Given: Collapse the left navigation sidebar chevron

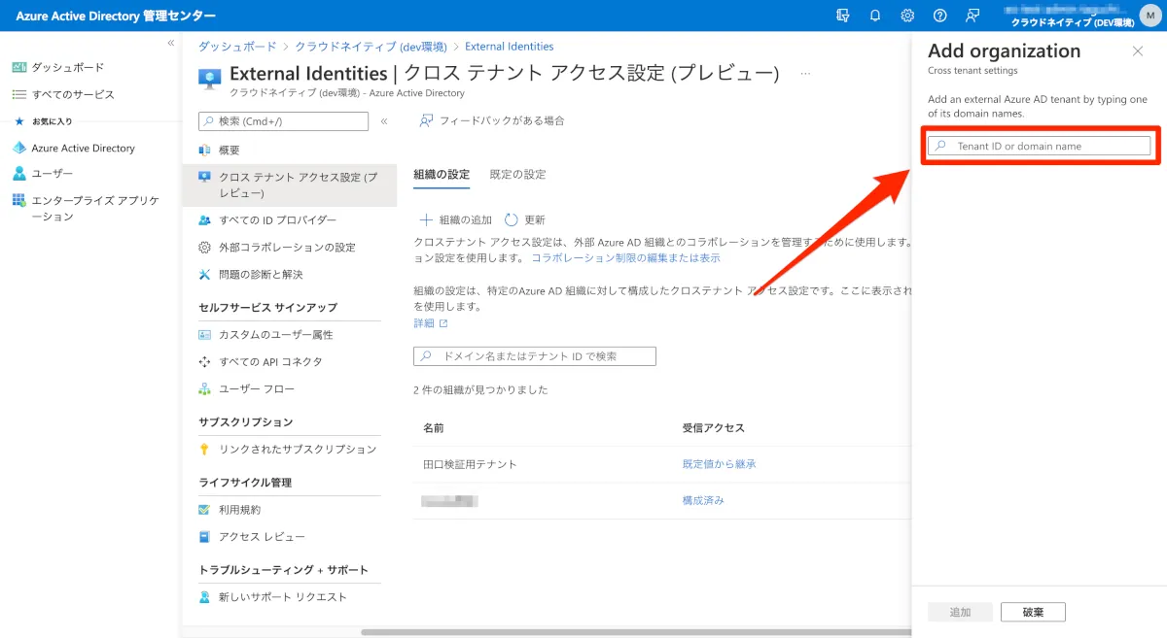Looking at the screenshot, I should (x=171, y=43).
